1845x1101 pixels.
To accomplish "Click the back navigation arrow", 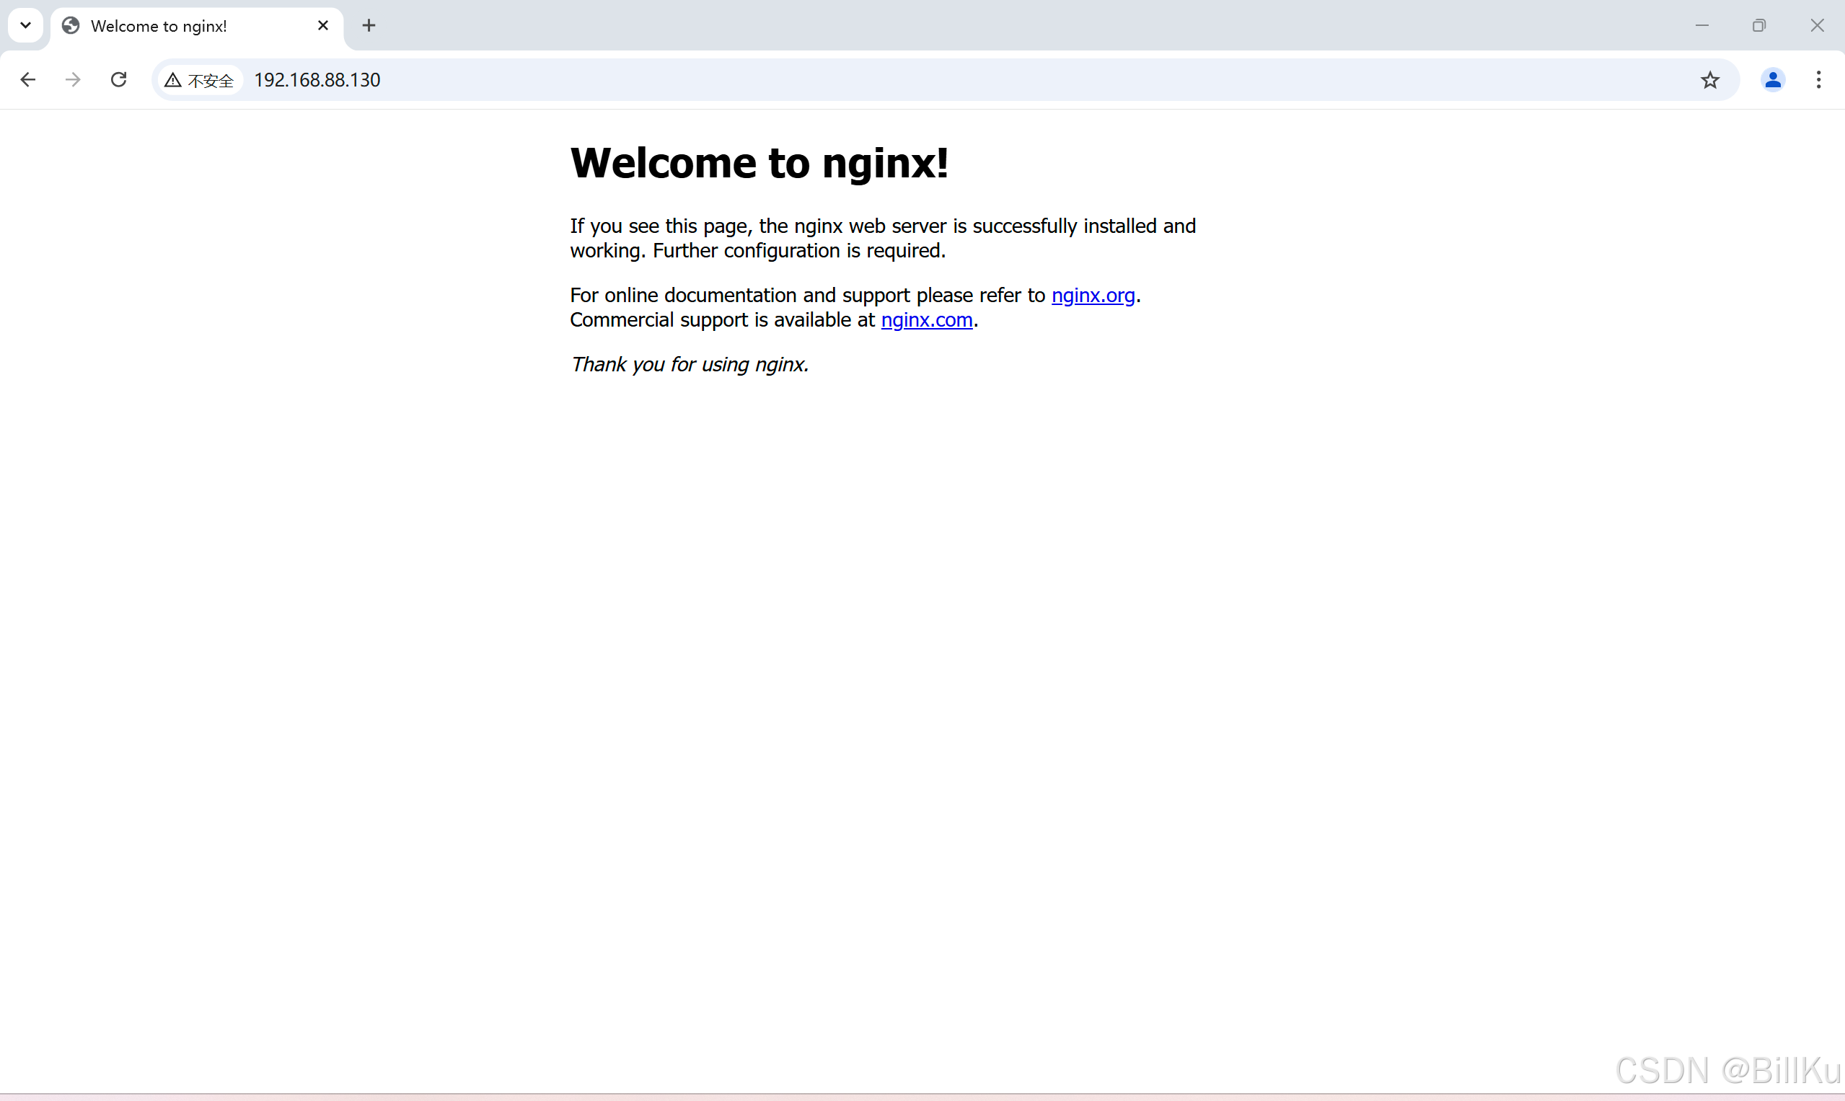I will (27, 80).
